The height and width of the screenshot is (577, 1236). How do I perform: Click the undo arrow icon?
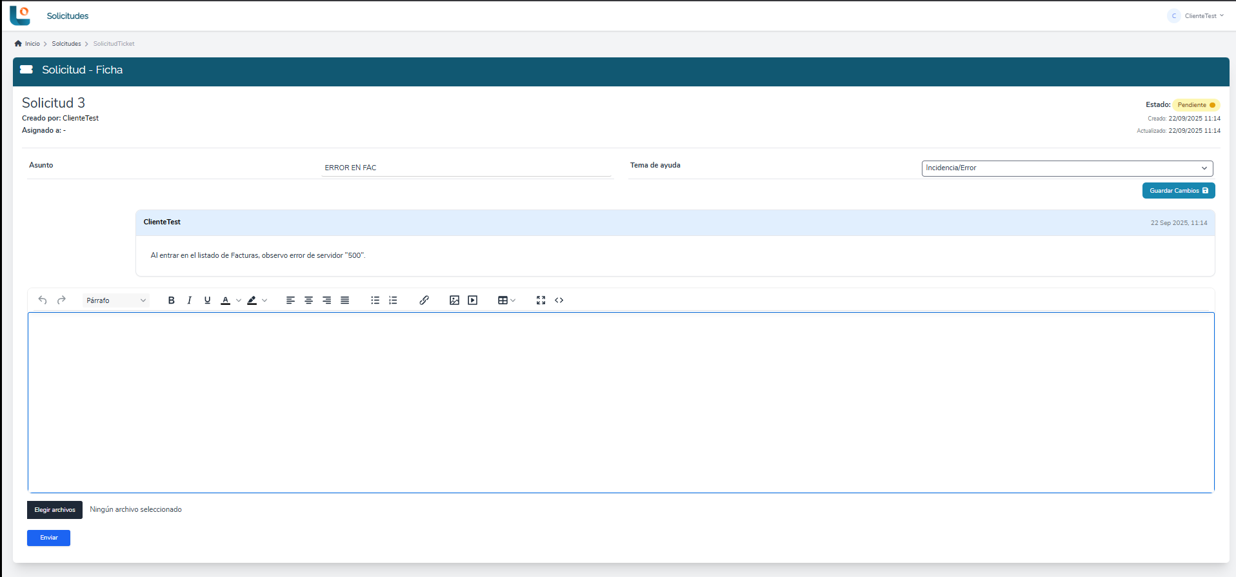point(43,300)
